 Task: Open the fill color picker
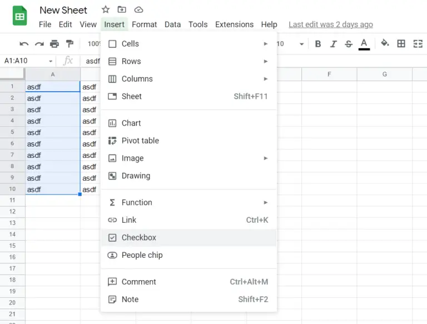pyautogui.click(x=385, y=43)
